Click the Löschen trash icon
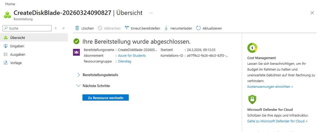 (x=77, y=28)
